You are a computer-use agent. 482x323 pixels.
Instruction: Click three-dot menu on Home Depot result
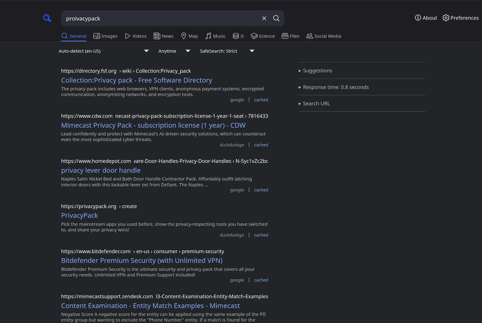(249, 190)
